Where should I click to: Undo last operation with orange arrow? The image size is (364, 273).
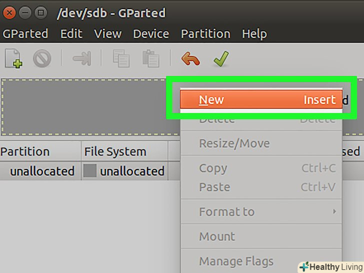coord(190,59)
